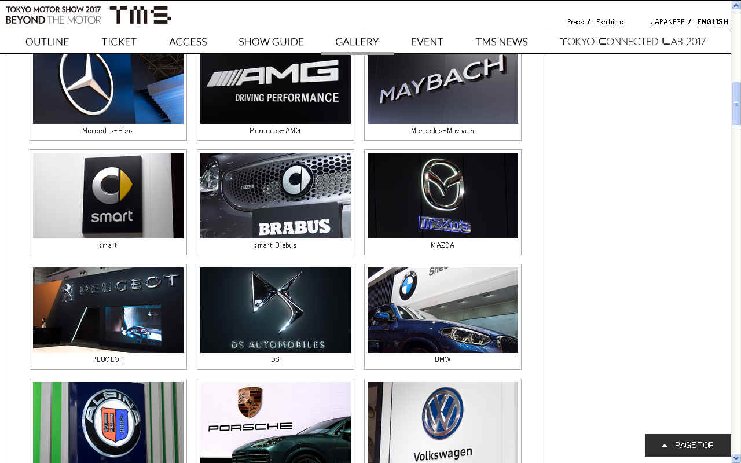Select the GALLERY tab
Viewport: 741px width, 463px height.
(357, 42)
